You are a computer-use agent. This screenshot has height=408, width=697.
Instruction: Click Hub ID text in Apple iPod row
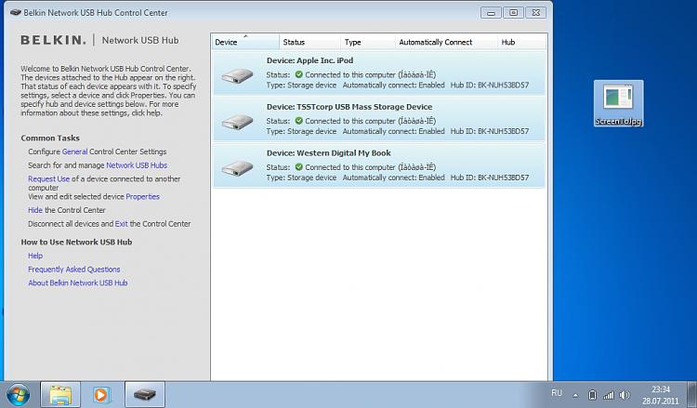[490, 85]
